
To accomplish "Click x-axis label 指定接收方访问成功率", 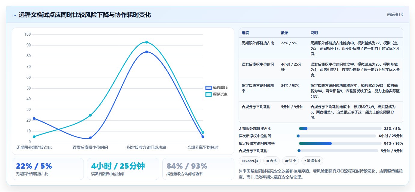I will point(147,147).
